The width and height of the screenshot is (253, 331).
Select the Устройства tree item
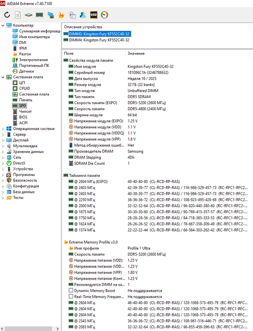click(x=20, y=169)
